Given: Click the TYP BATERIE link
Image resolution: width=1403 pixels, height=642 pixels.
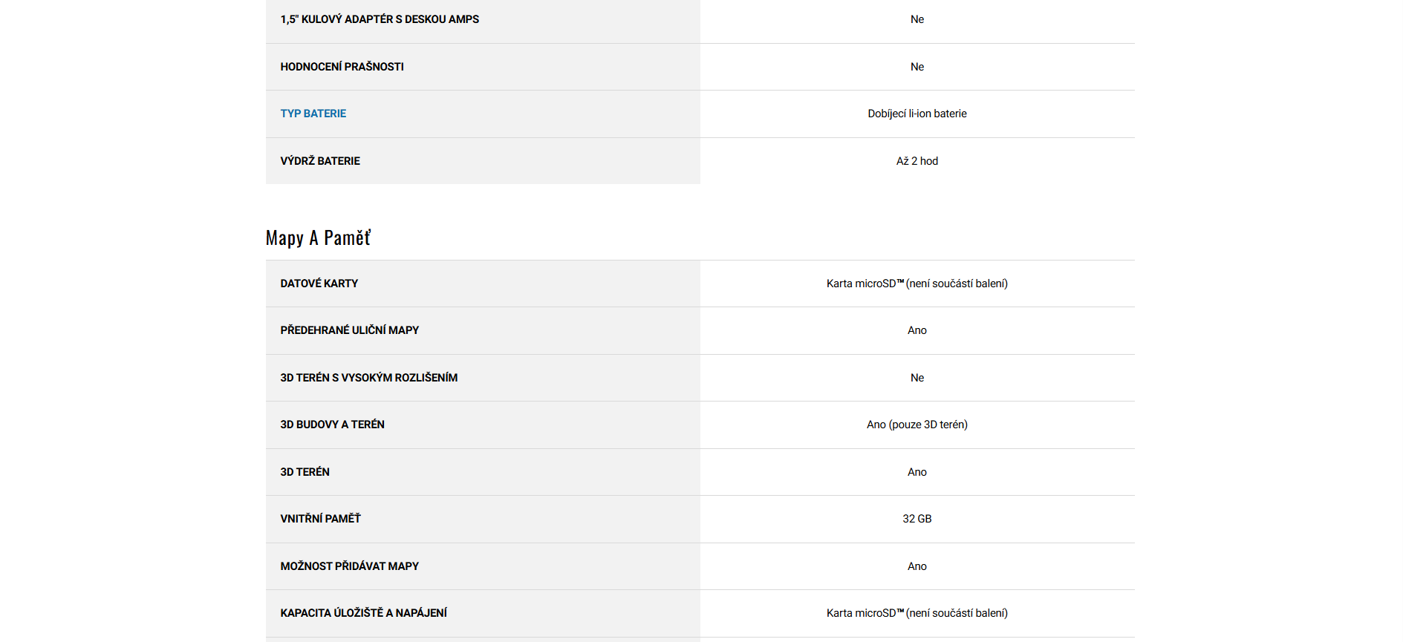Looking at the screenshot, I should point(313,114).
